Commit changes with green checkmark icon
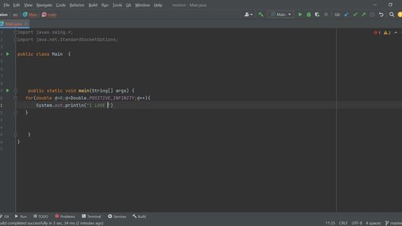Screen dimensions: 402x226 point(355,14)
